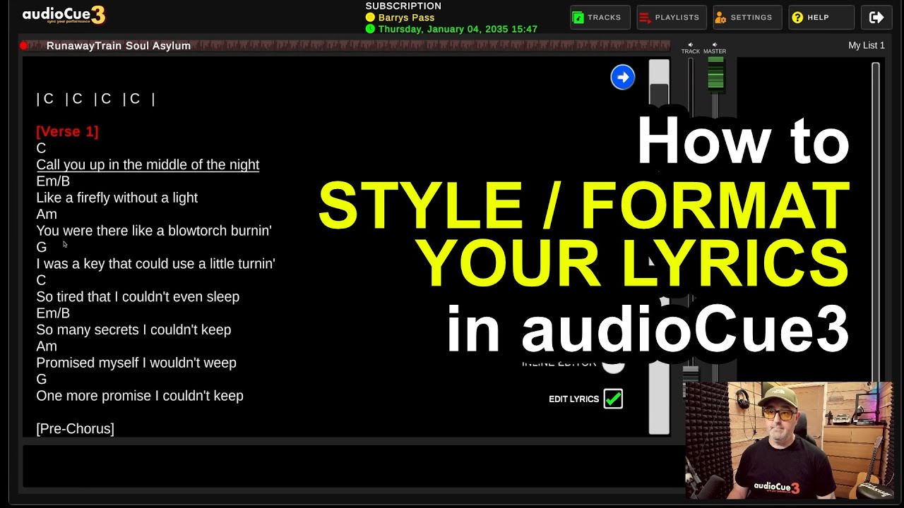Image resolution: width=904 pixels, height=508 pixels.
Task: Click the yellow subscription status dot
Action: coord(370,18)
